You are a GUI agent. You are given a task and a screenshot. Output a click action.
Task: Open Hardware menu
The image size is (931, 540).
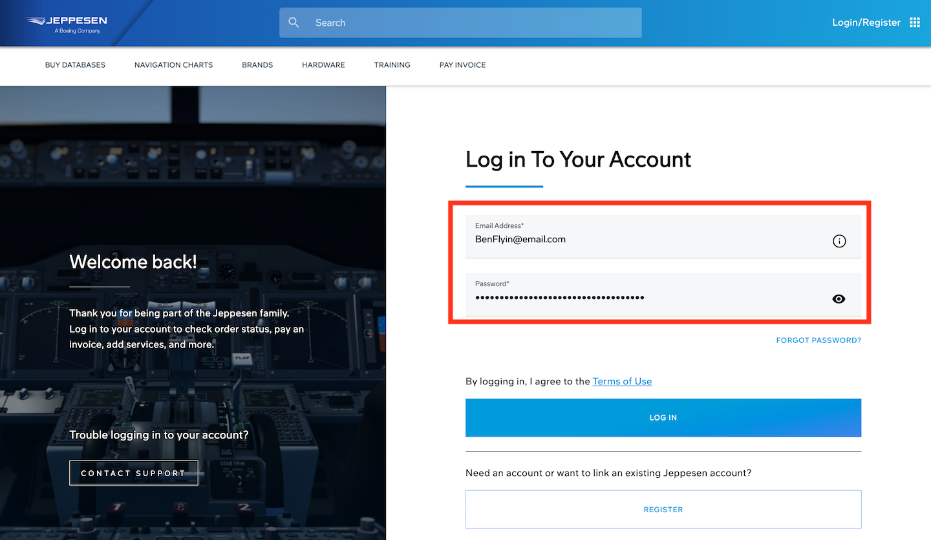click(x=323, y=65)
